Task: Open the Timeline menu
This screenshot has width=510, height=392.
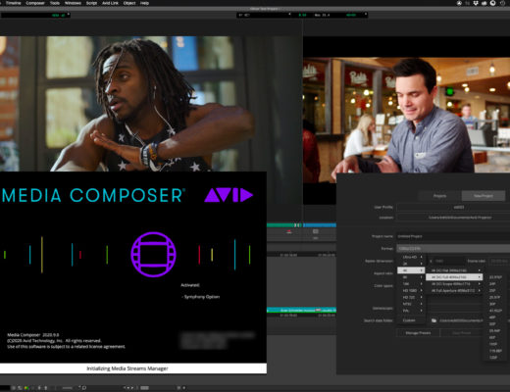Action: tap(13, 3)
